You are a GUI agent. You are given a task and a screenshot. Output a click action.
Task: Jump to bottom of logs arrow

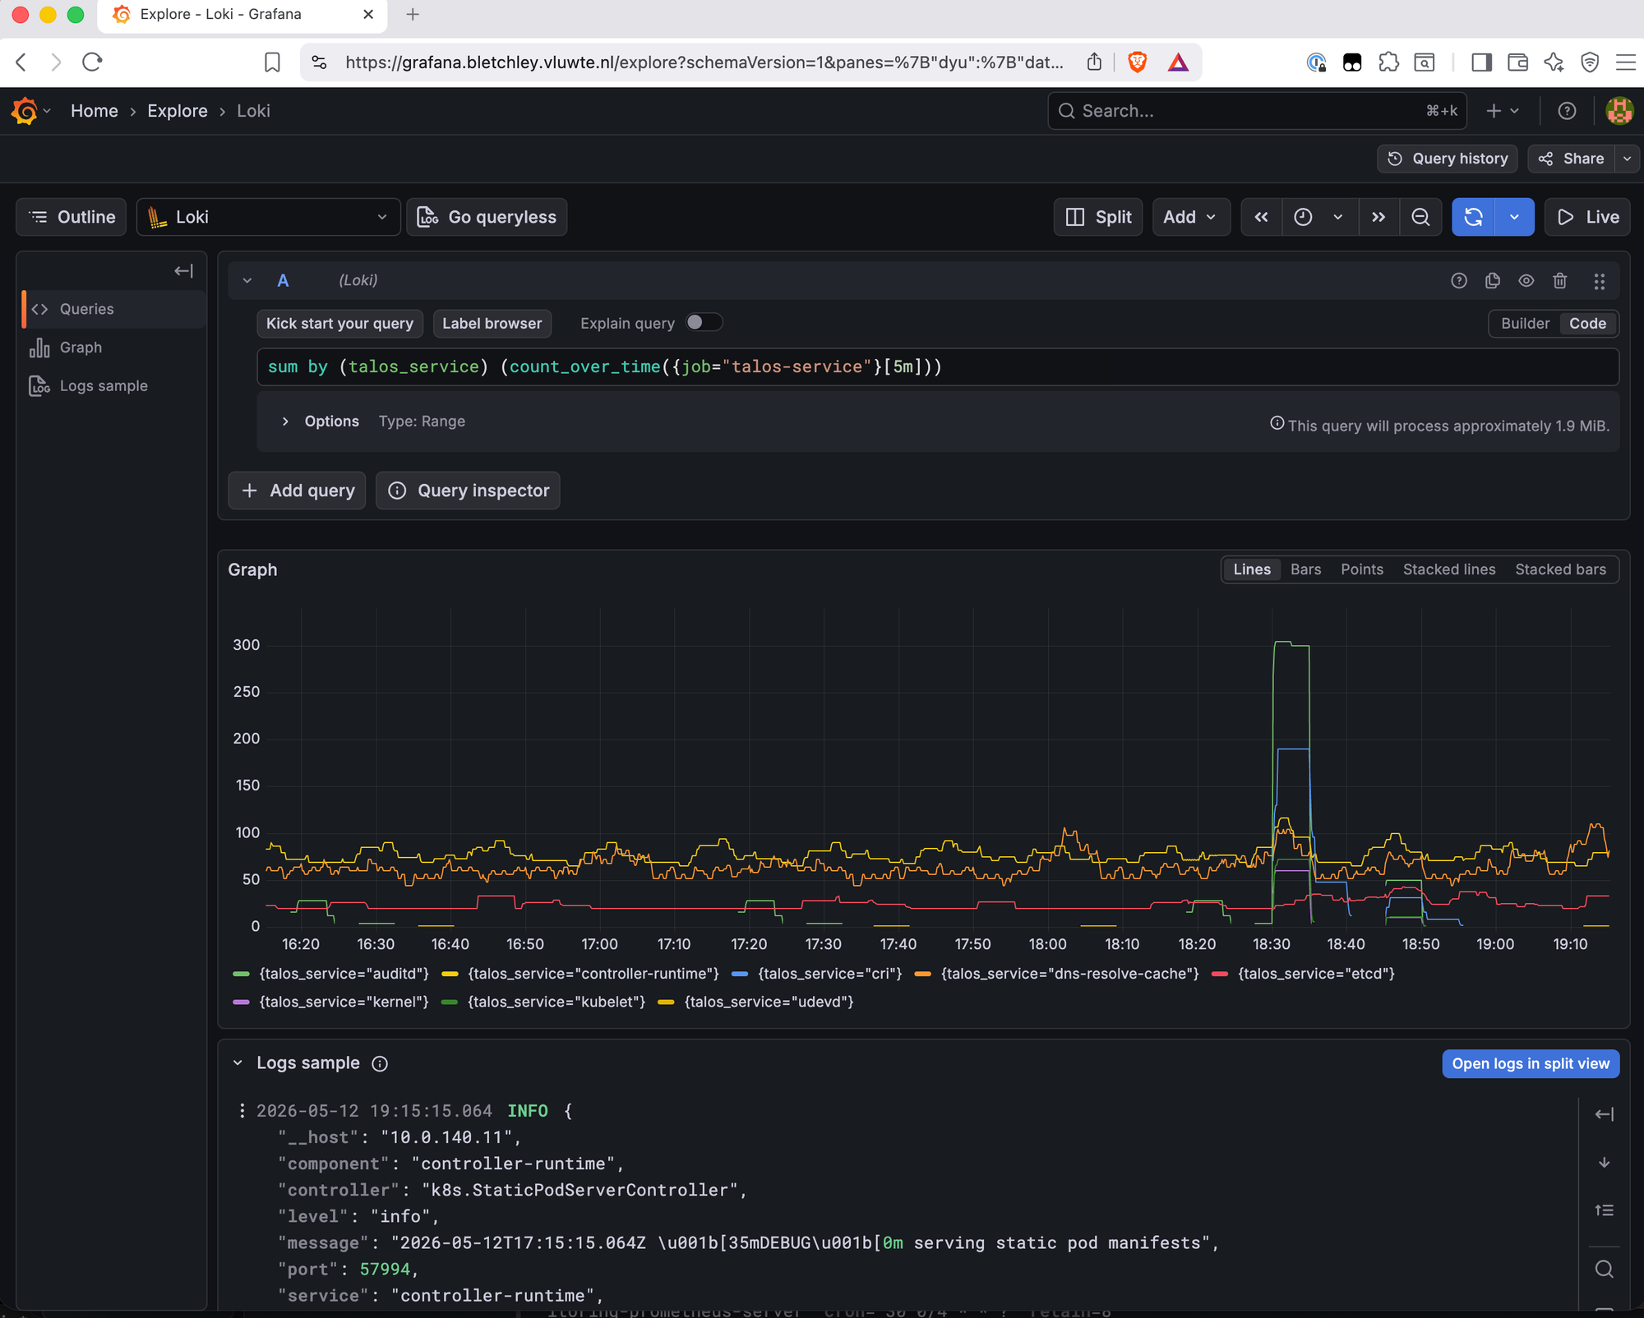[1604, 1163]
